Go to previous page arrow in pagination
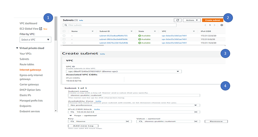The width and height of the screenshot is (258, 137). [x=205, y=25]
